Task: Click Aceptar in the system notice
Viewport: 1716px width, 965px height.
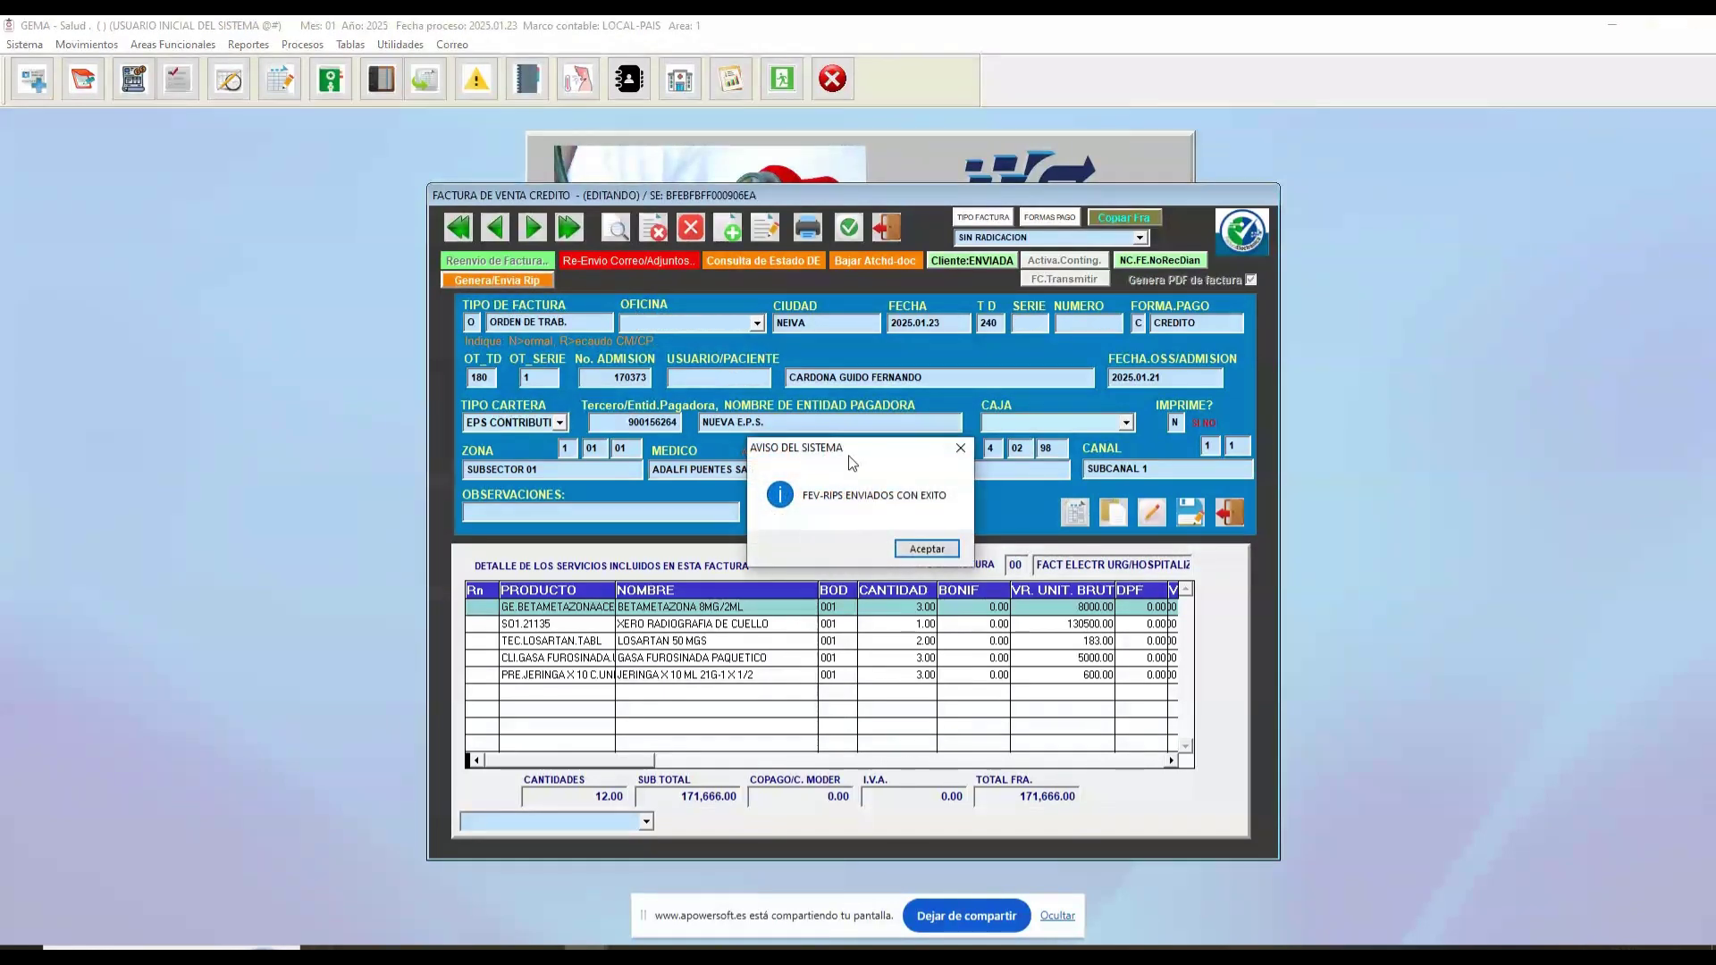Action: coord(927,549)
